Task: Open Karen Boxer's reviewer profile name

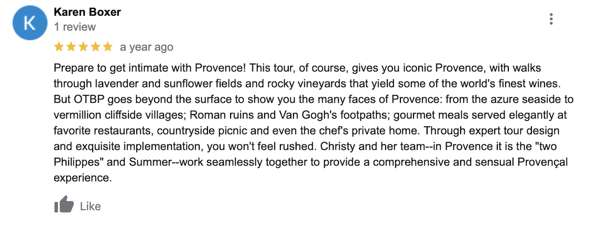Action: (x=87, y=12)
